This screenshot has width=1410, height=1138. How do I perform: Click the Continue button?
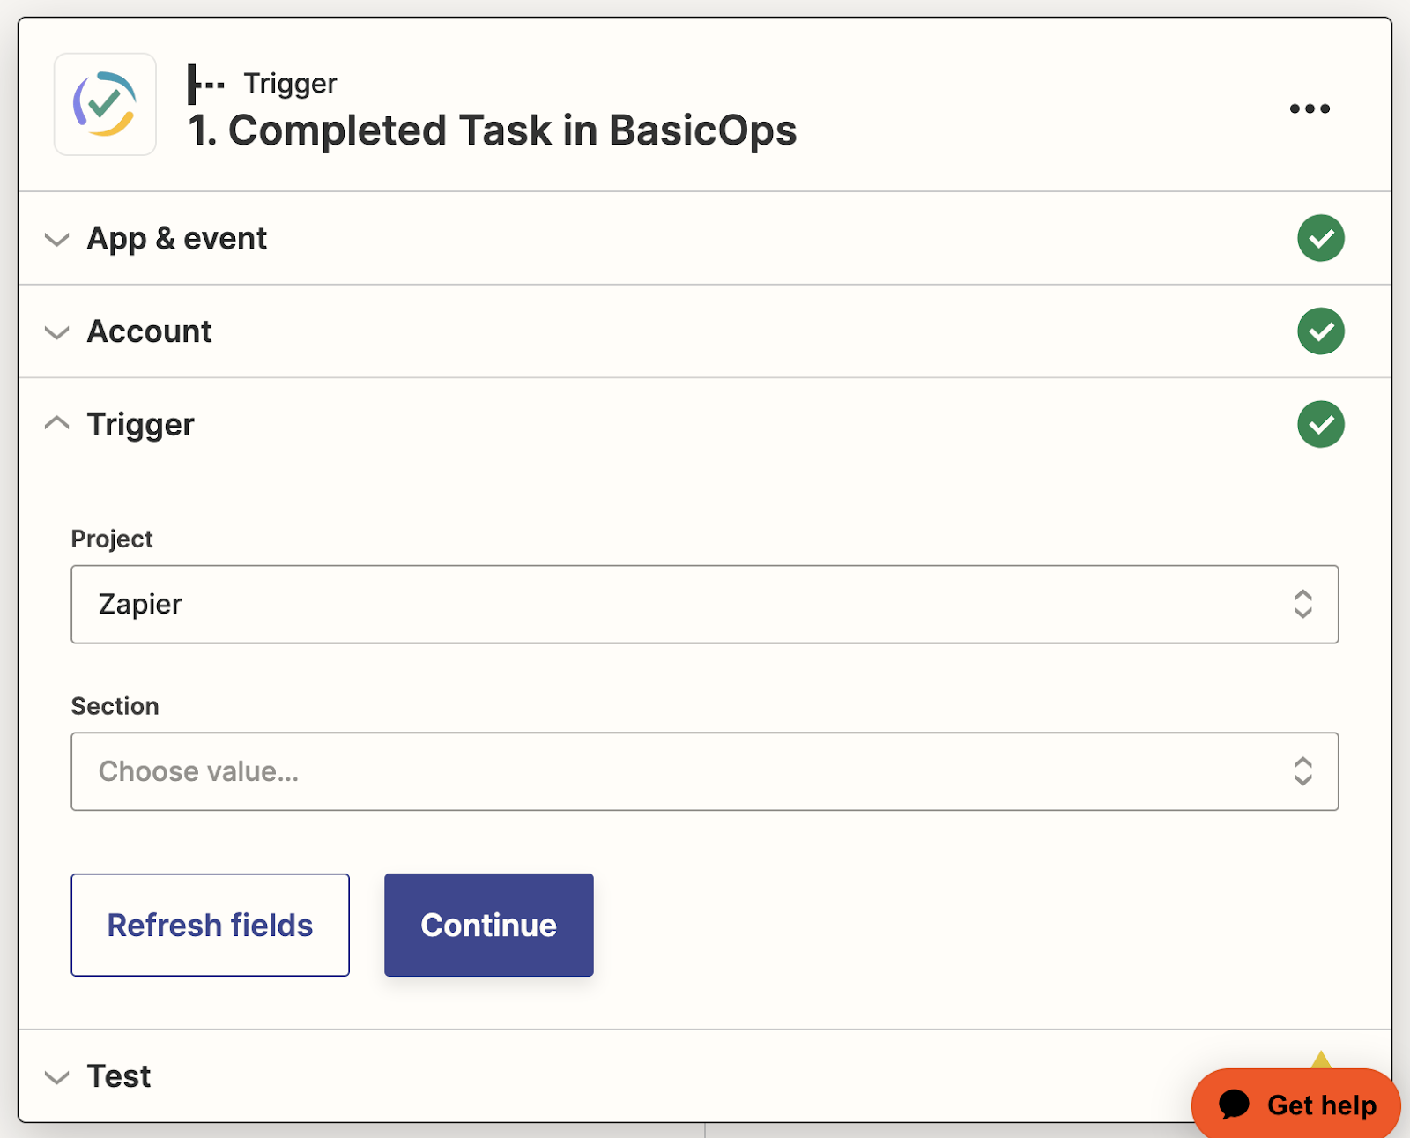pos(488,925)
